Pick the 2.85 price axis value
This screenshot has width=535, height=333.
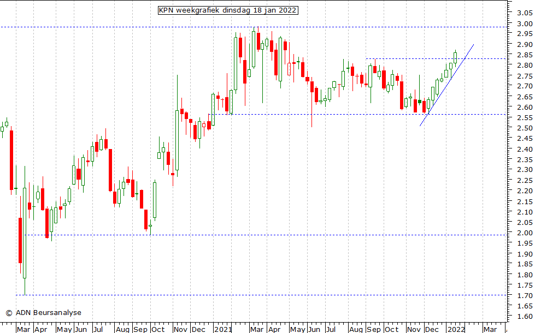[x=525, y=55]
